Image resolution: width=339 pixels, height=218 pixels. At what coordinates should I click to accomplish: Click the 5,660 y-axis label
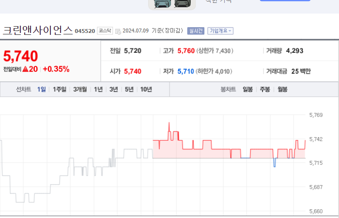(x=316, y=211)
